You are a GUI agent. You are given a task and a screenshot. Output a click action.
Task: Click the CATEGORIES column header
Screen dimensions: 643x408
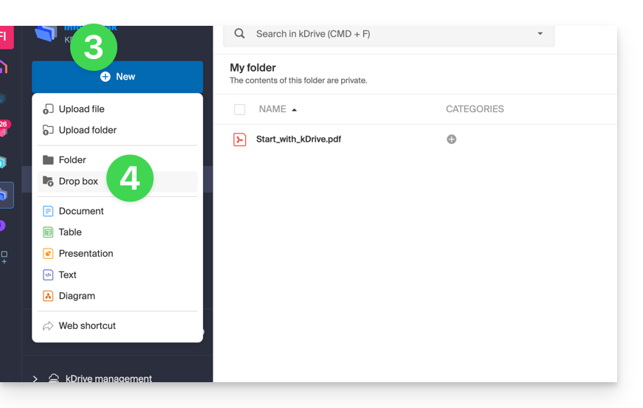475,109
